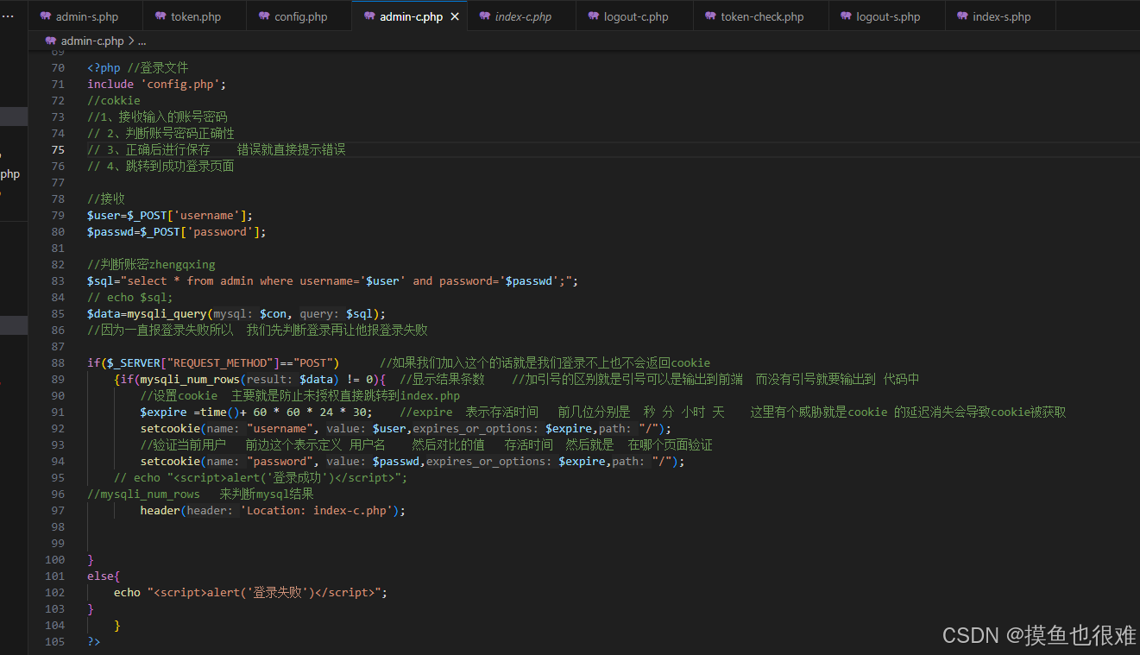Click the else{ keyword on line 101

tap(104, 576)
